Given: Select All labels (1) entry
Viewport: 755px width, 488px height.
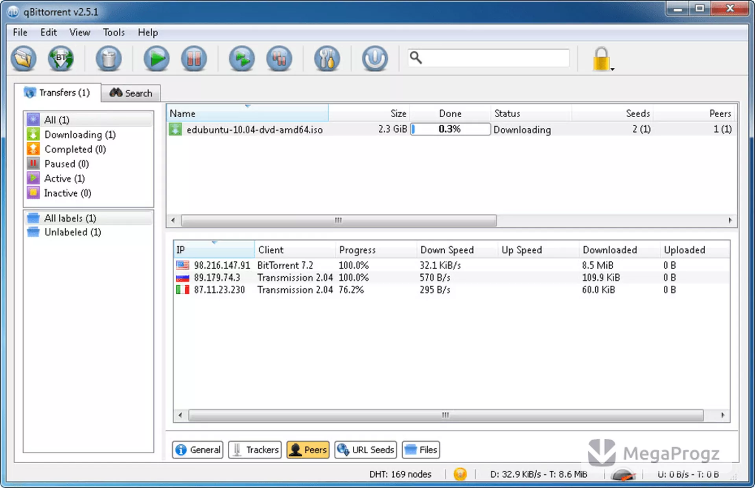Looking at the screenshot, I should tap(89, 218).
